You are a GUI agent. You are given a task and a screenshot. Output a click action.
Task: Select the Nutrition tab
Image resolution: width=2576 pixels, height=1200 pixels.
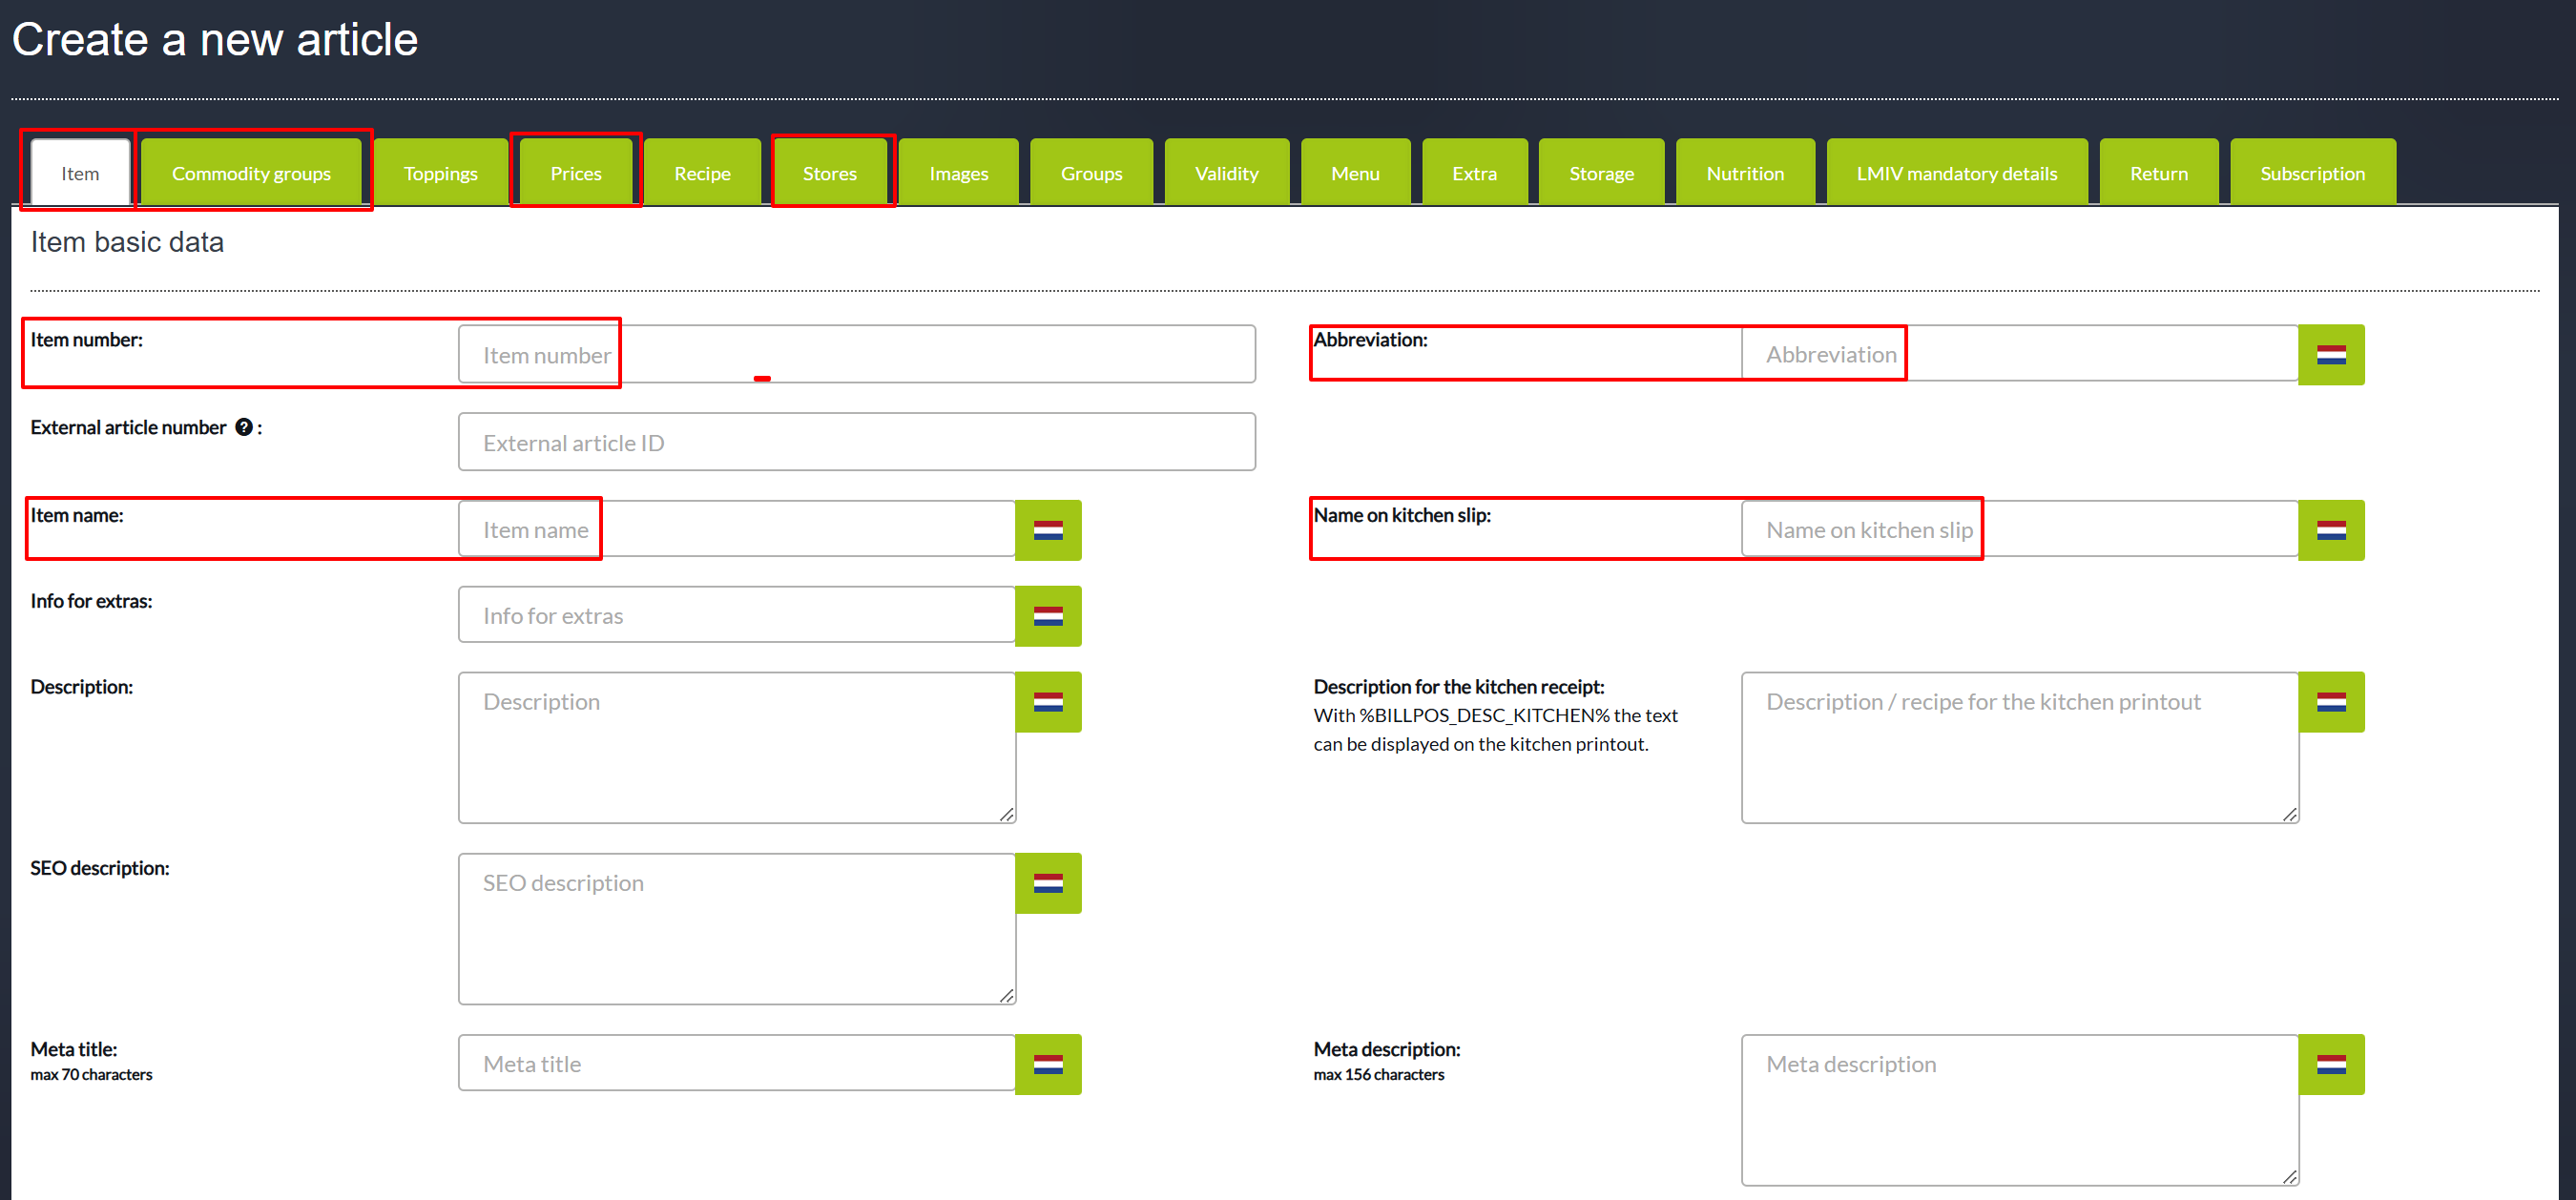[x=1744, y=174]
